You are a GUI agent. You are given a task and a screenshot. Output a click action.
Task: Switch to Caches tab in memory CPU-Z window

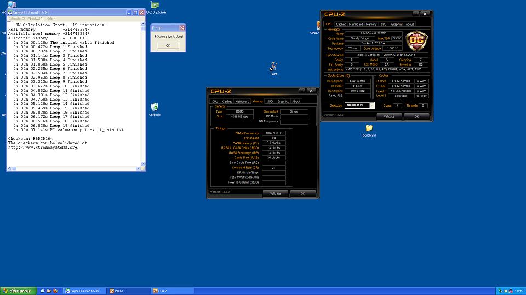tap(227, 101)
